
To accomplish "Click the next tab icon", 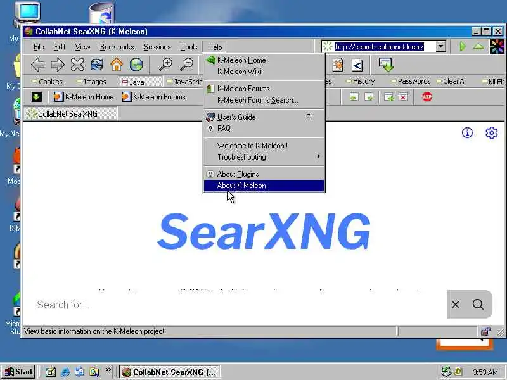I will pyautogui.click(x=369, y=97).
